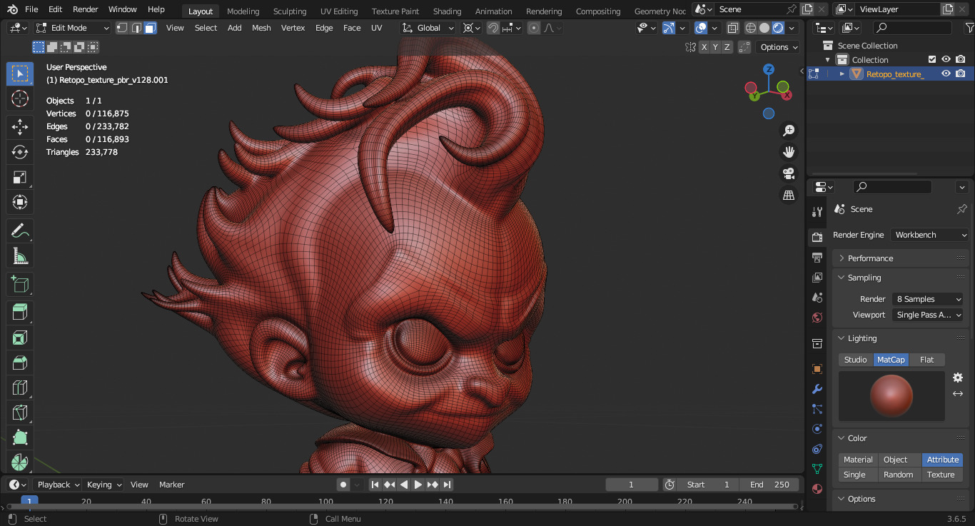Select the Cursor tool in toolbar

(x=19, y=98)
